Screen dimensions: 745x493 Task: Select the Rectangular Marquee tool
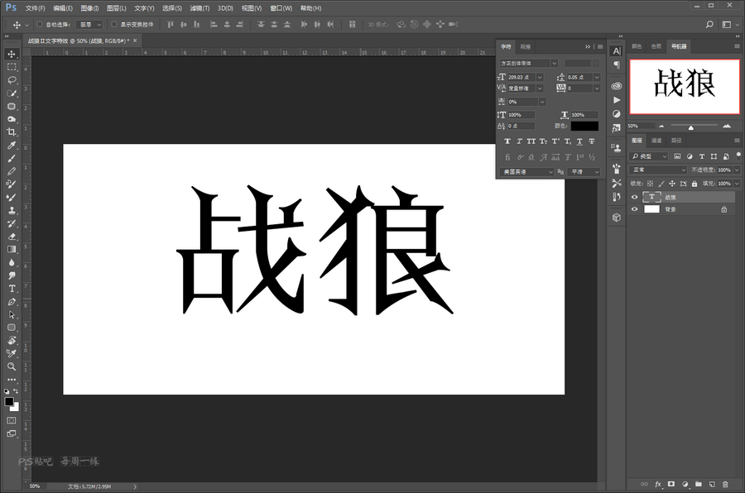12,67
